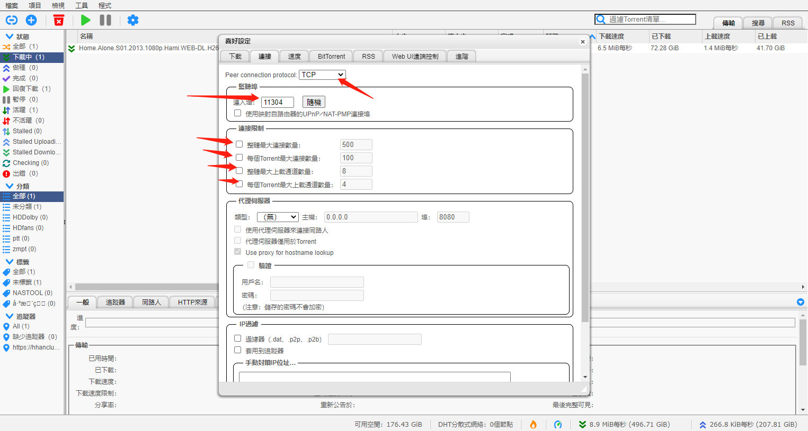
Task: Open the Peer connection protocol TCP dropdown
Action: click(x=322, y=75)
